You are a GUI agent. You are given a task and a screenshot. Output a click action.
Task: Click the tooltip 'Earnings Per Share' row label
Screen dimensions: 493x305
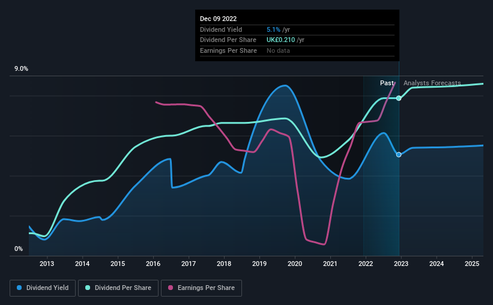[228, 50]
